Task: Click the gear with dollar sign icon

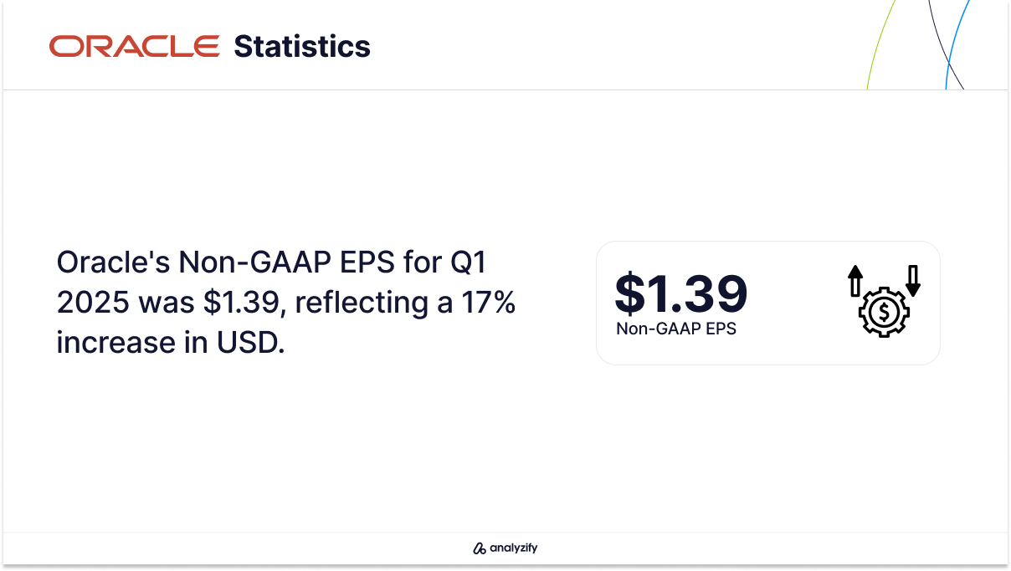Action: [885, 313]
